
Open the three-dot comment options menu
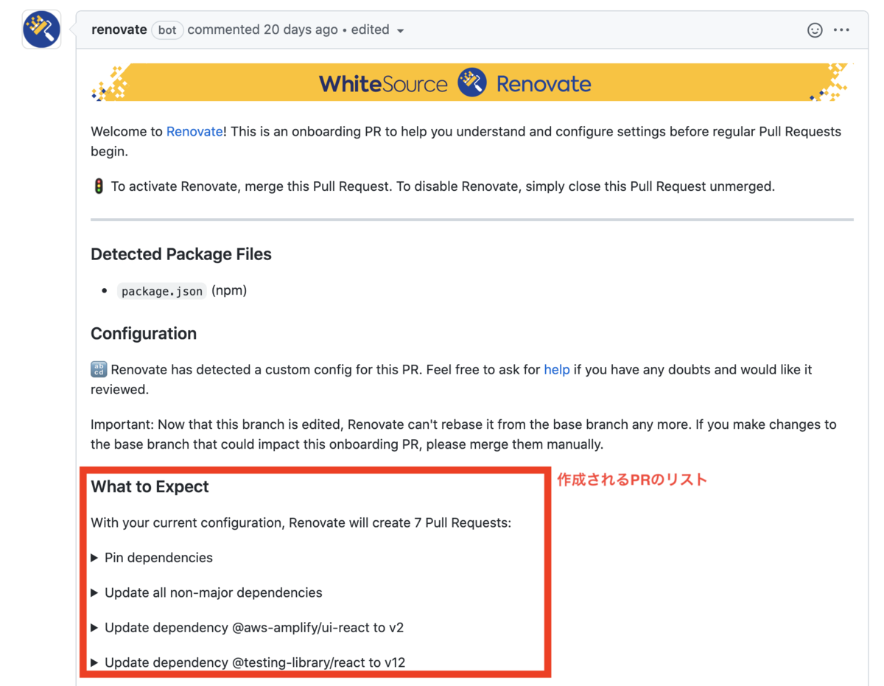(841, 30)
